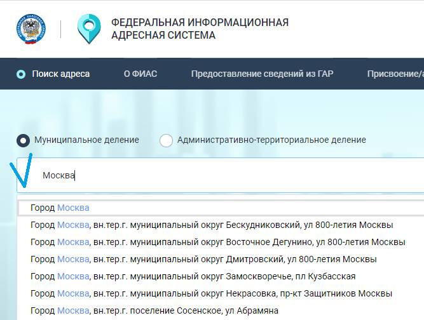Screen dimensions: 424x320
Task: Open Предоставление сведений из ГАР menu item
Action: pos(262,74)
